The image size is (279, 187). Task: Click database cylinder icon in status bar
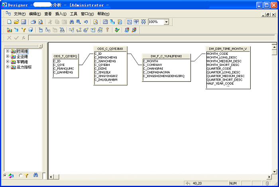[267, 183]
